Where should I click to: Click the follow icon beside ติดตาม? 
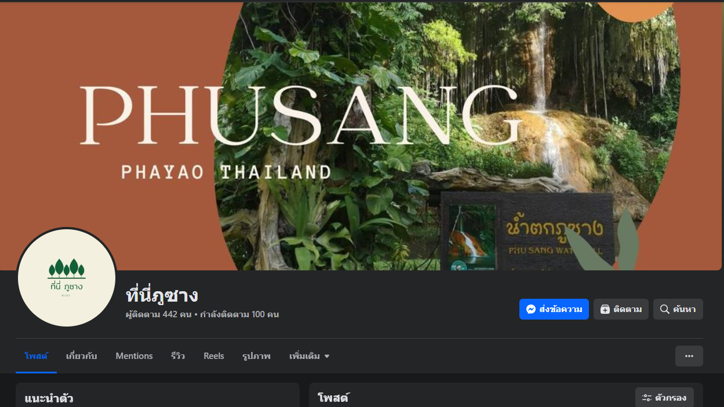pyautogui.click(x=605, y=309)
